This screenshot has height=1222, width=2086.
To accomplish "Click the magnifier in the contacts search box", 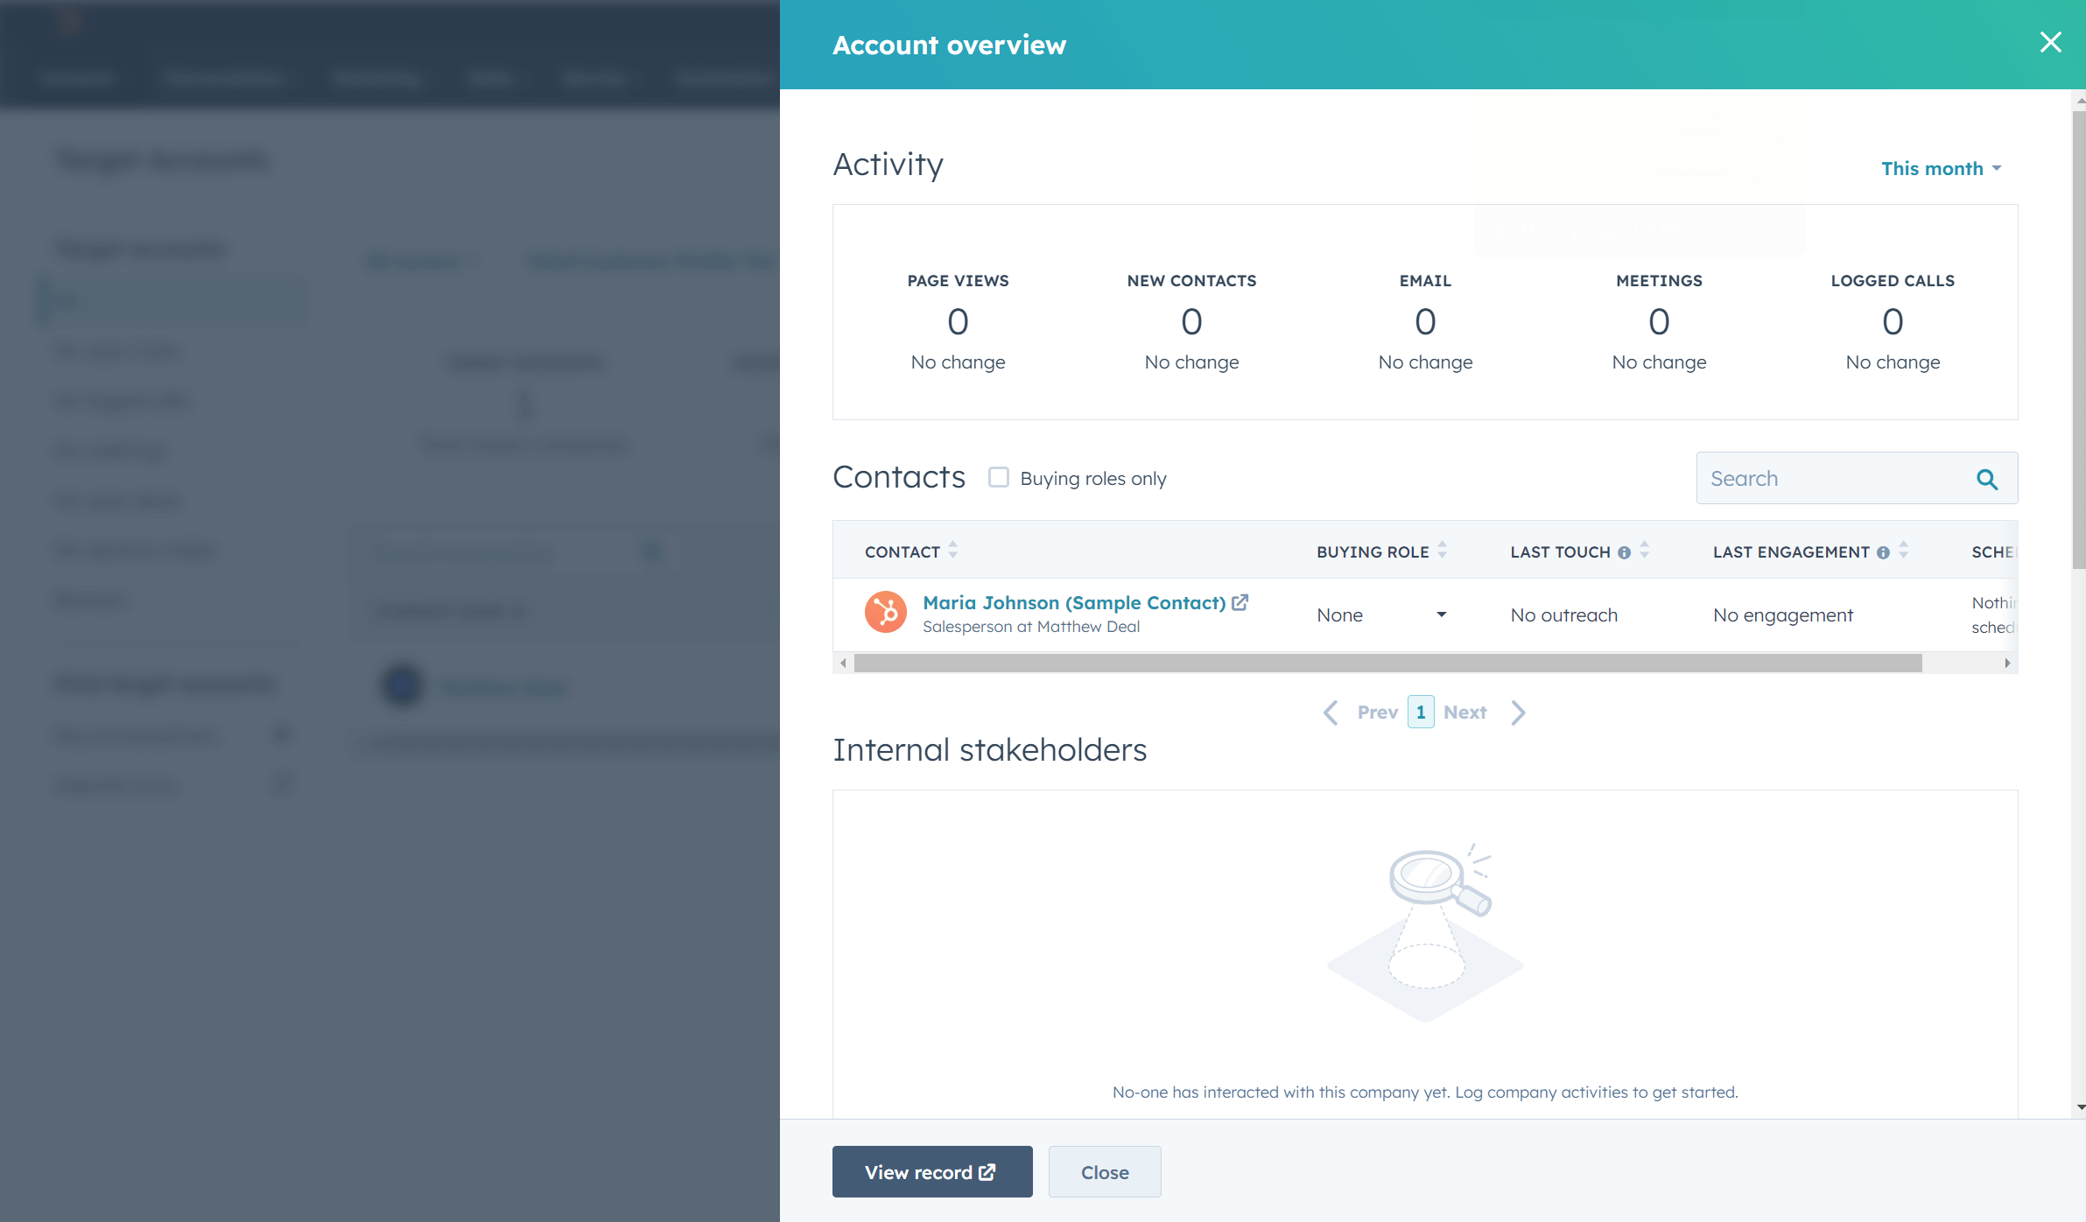I will tap(1987, 479).
